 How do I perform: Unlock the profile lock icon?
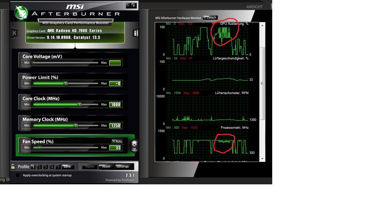click(13, 166)
